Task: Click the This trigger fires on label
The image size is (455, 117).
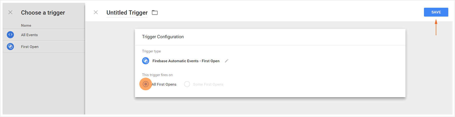Action: pos(157,75)
